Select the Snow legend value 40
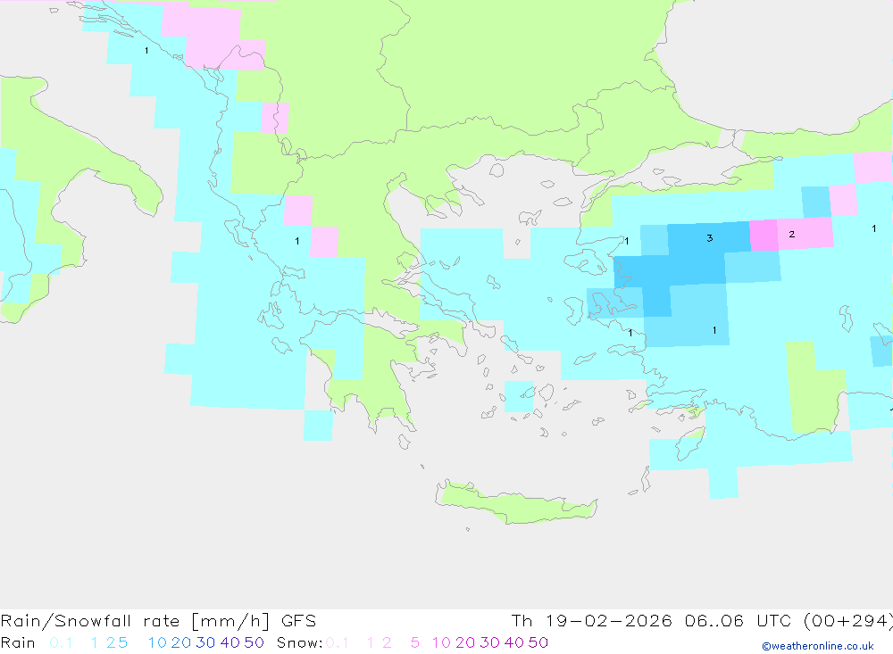 point(514,642)
